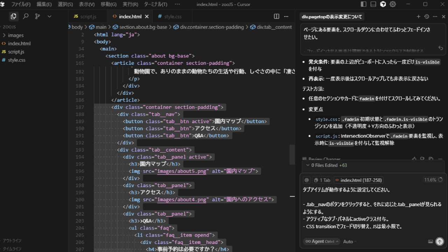Open the Agent mode dropdown
This screenshot has height=252, width=448.
tap(322, 241)
